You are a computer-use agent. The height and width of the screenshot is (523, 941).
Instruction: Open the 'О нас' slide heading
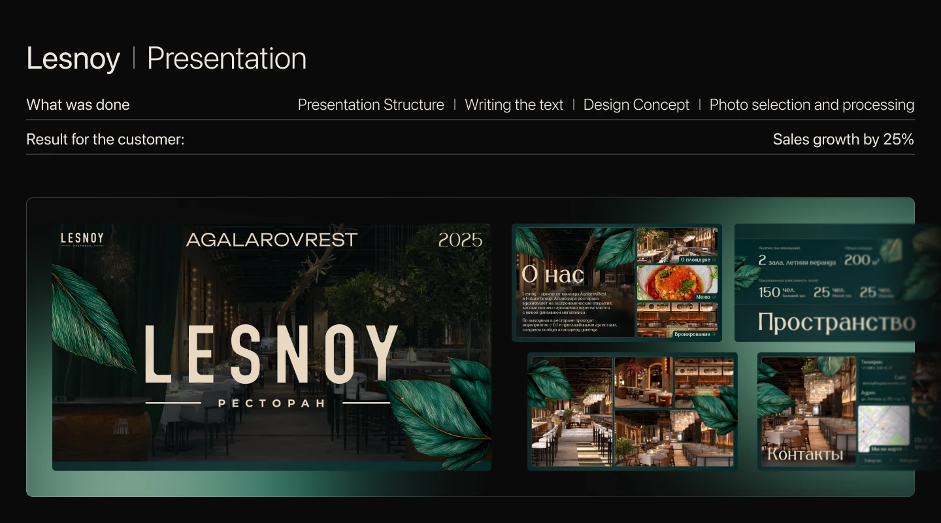552,275
